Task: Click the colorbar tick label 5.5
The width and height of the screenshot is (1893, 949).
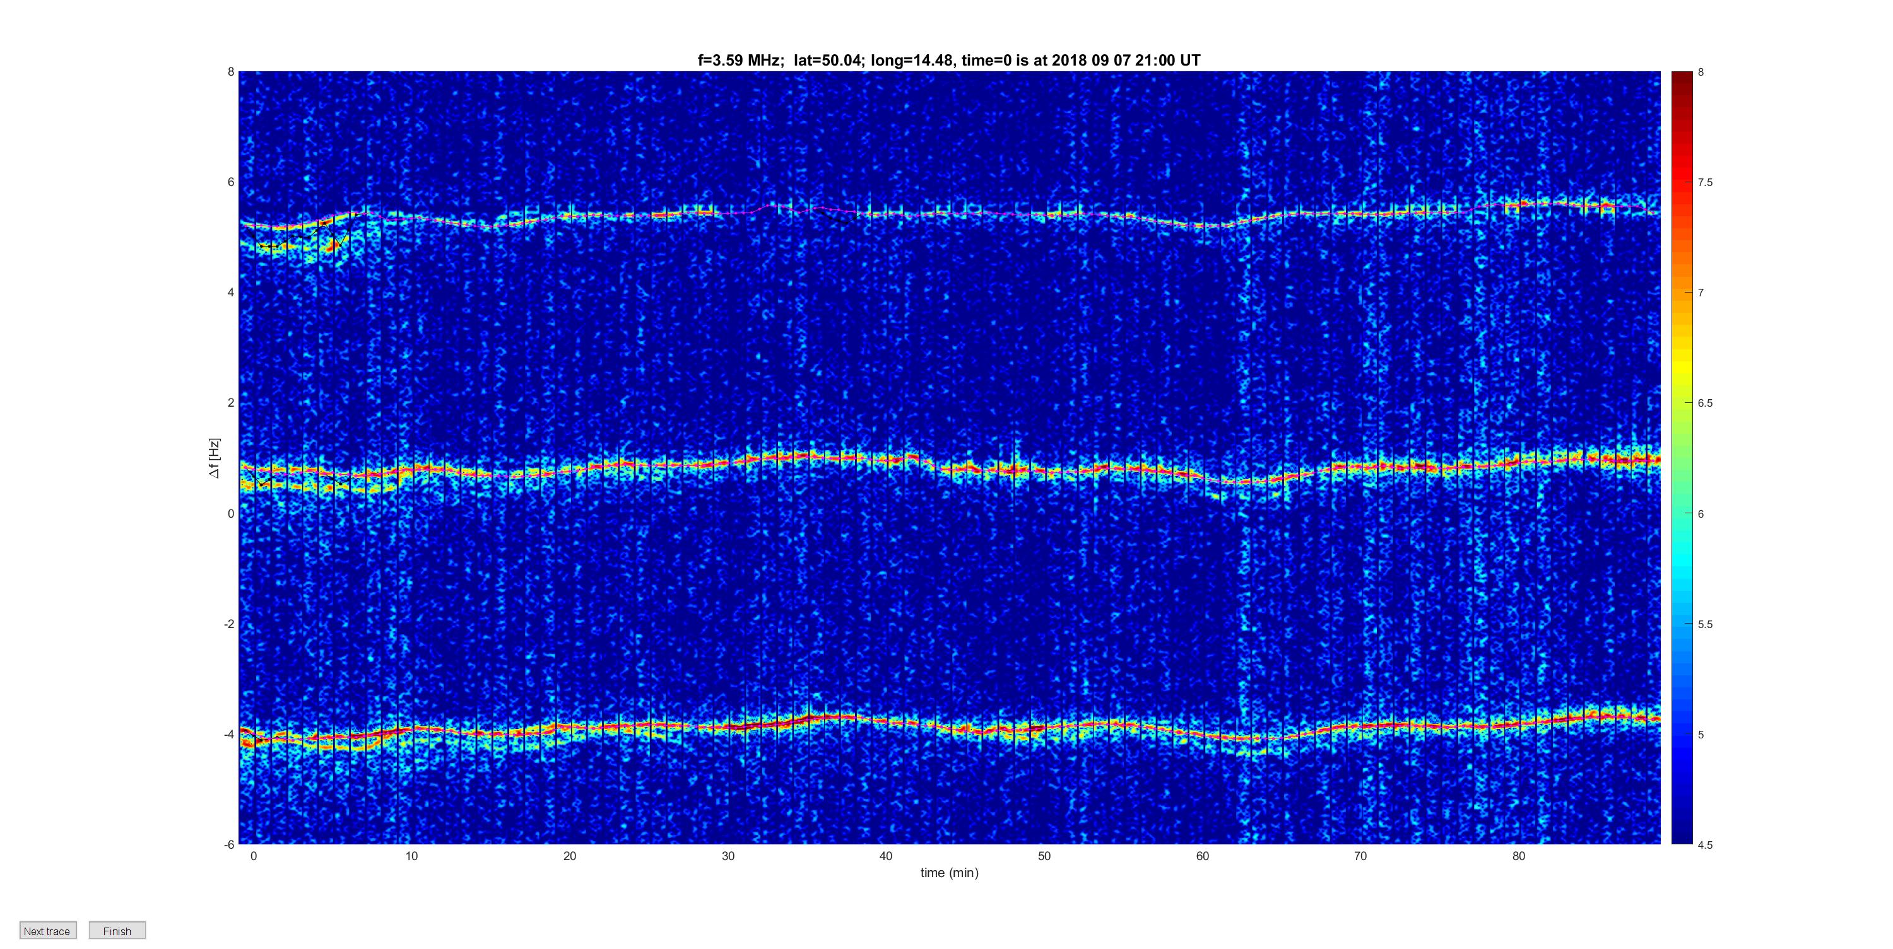Action: pyautogui.click(x=1705, y=624)
